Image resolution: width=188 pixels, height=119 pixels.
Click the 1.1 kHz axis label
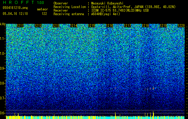[2, 39]
